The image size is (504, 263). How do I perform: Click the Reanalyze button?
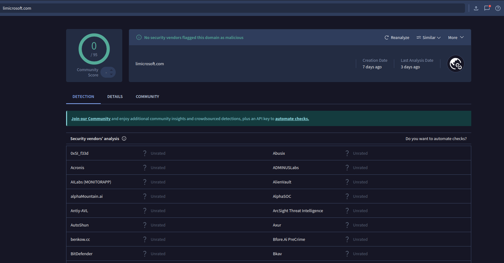pyautogui.click(x=397, y=37)
